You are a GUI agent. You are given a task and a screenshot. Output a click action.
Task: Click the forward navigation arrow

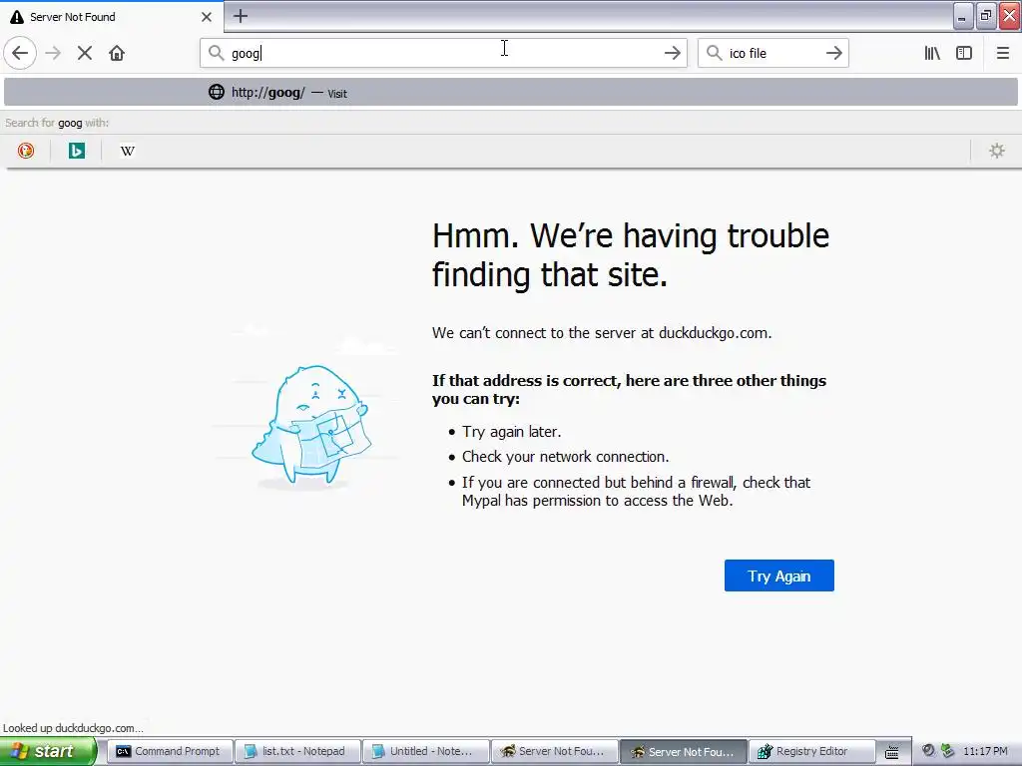53,53
